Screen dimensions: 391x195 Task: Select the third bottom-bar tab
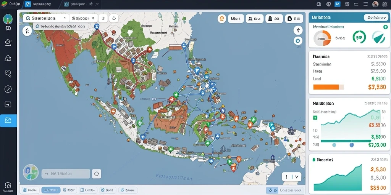69,190
